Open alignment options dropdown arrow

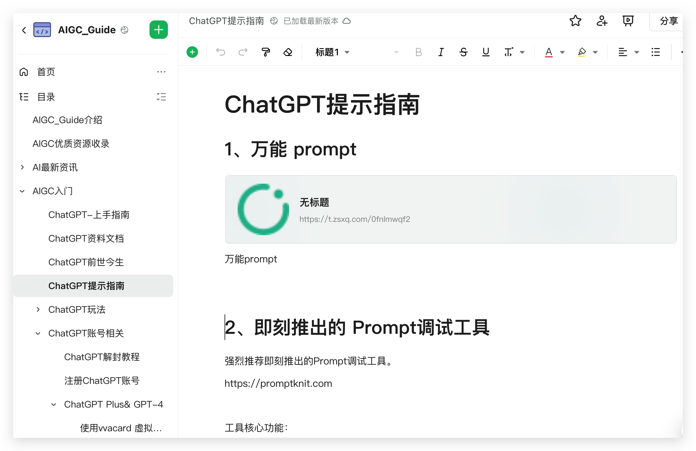637,52
